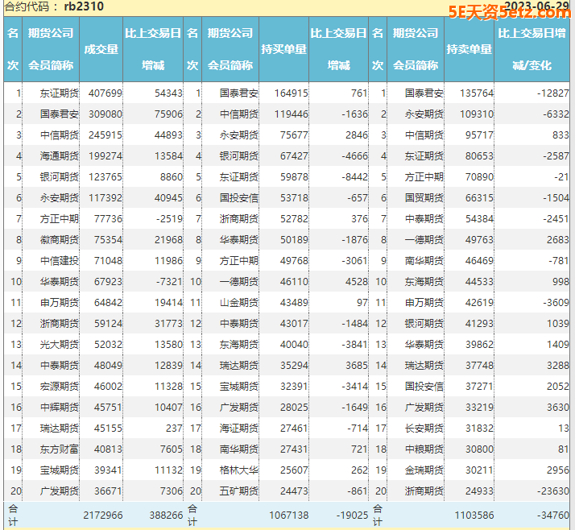Image resolution: width=575 pixels, height=530 pixels.
Task: Click contract code rb2310 text
Action: click(x=84, y=6)
